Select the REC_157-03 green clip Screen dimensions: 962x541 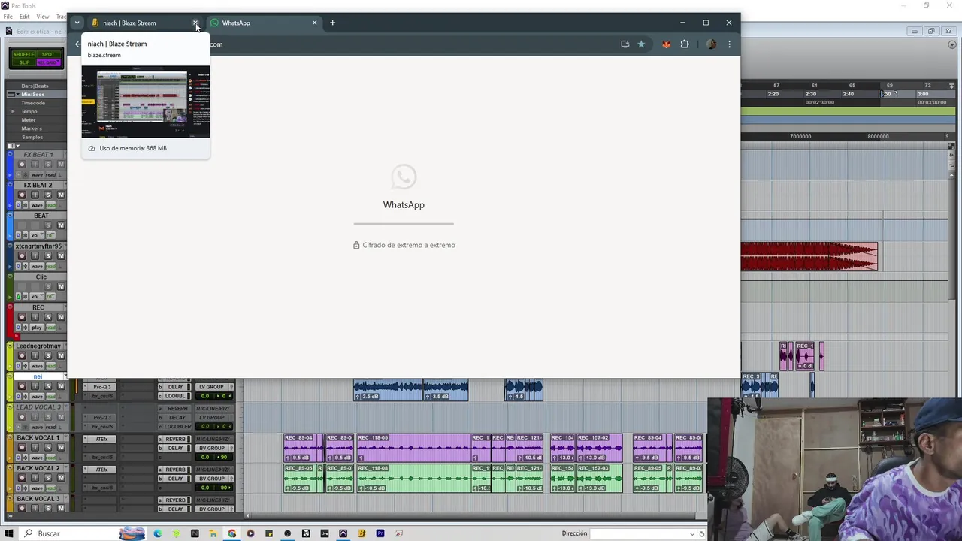[x=600, y=478]
